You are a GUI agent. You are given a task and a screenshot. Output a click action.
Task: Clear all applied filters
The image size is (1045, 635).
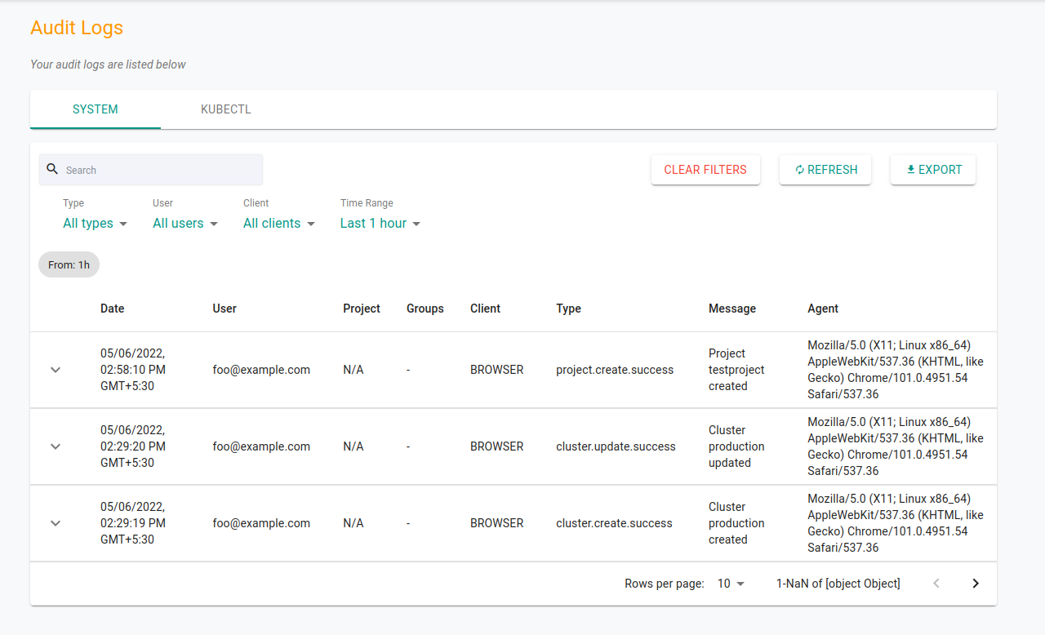point(705,170)
